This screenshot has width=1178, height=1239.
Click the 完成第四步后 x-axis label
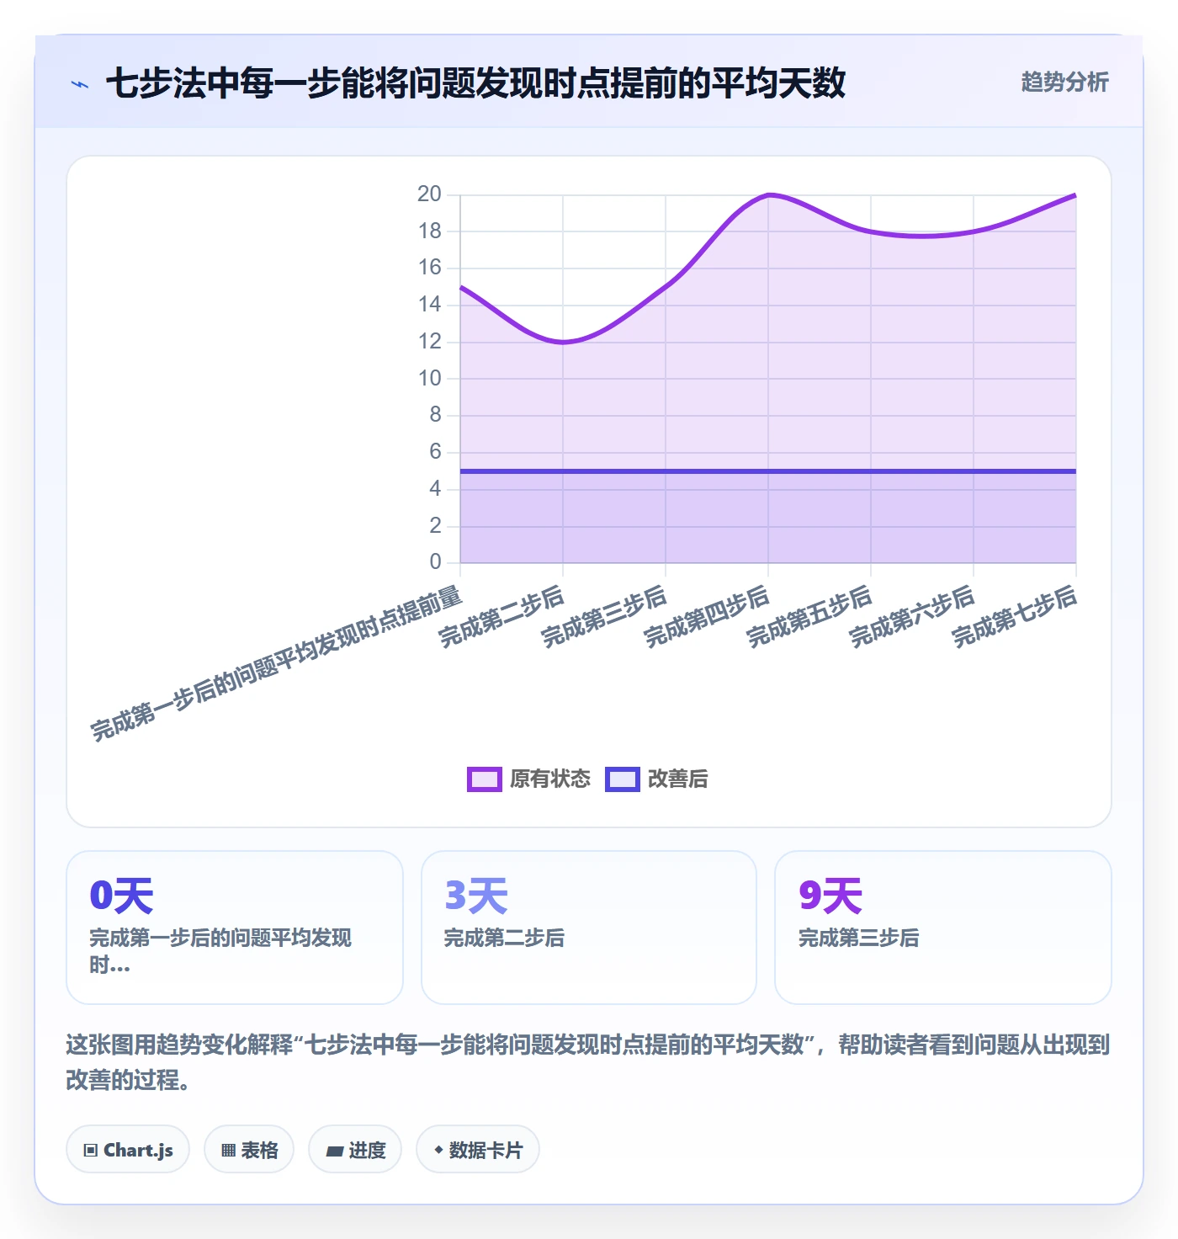[707, 617]
